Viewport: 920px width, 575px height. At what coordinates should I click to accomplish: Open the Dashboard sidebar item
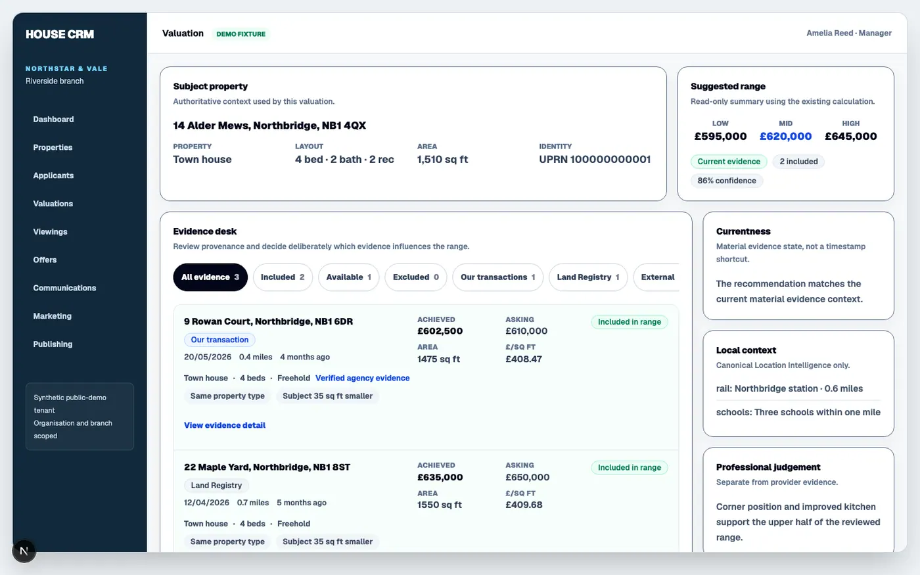pos(53,120)
